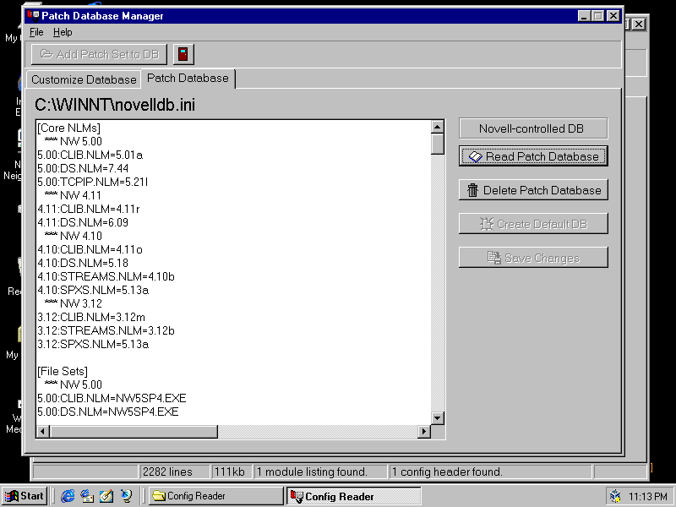Minimize the Patch Database Manager window
The height and width of the screenshot is (507, 676).
point(584,16)
